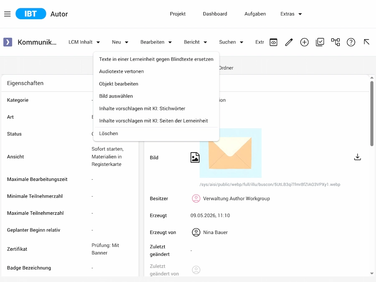The height and width of the screenshot is (282, 376).
Task: Go to Projekt in top navigation
Action: pos(178,14)
